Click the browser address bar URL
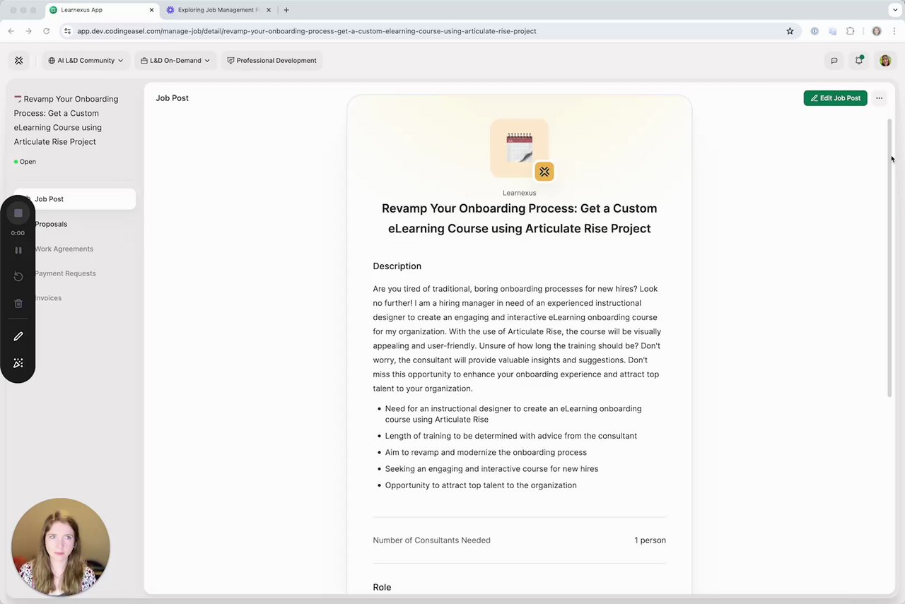The image size is (905, 604). [x=306, y=31]
